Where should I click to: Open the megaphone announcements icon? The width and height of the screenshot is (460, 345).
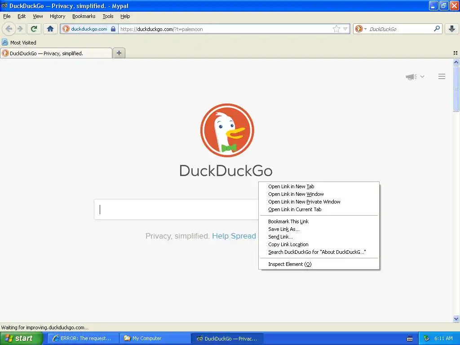pyautogui.click(x=411, y=76)
